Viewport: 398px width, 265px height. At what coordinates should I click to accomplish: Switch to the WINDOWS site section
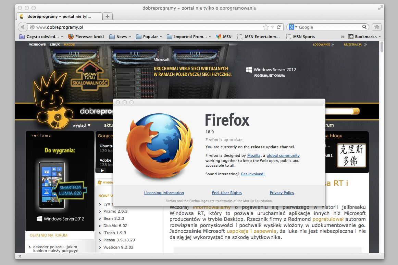tap(37, 45)
